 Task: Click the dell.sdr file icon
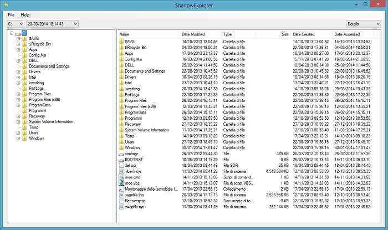pyautogui.click(x=121, y=166)
